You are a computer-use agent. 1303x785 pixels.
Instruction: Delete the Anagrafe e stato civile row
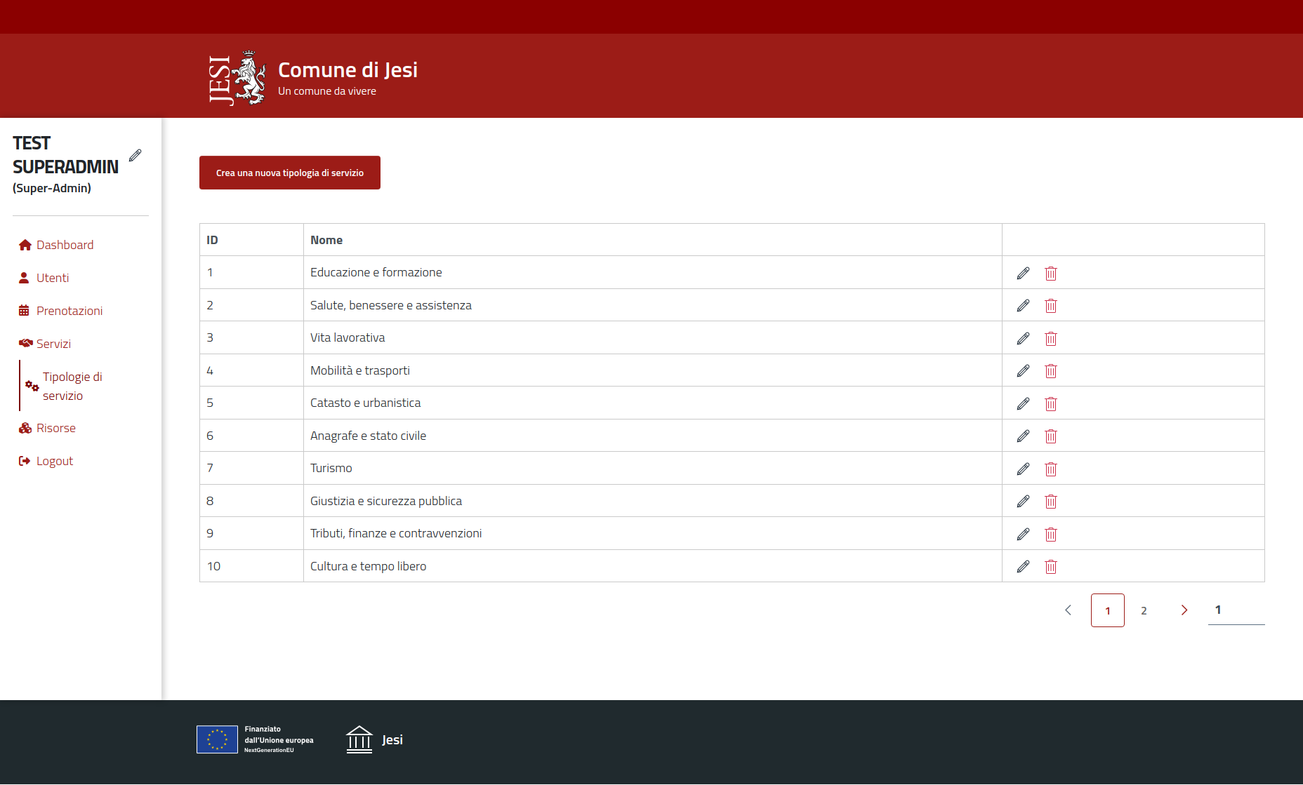[1050, 436]
